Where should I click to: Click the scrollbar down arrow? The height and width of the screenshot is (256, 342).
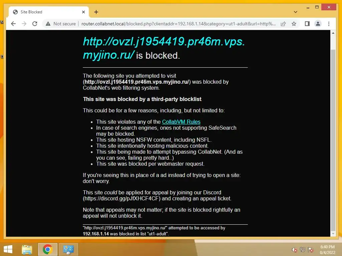coord(333,234)
